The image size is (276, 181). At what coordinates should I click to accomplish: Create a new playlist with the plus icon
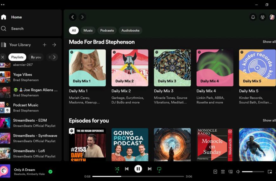pyautogui.click(x=44, y=45)
